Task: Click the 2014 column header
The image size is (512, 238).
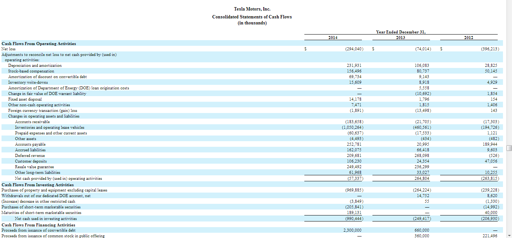Action: tap(333, 38)
